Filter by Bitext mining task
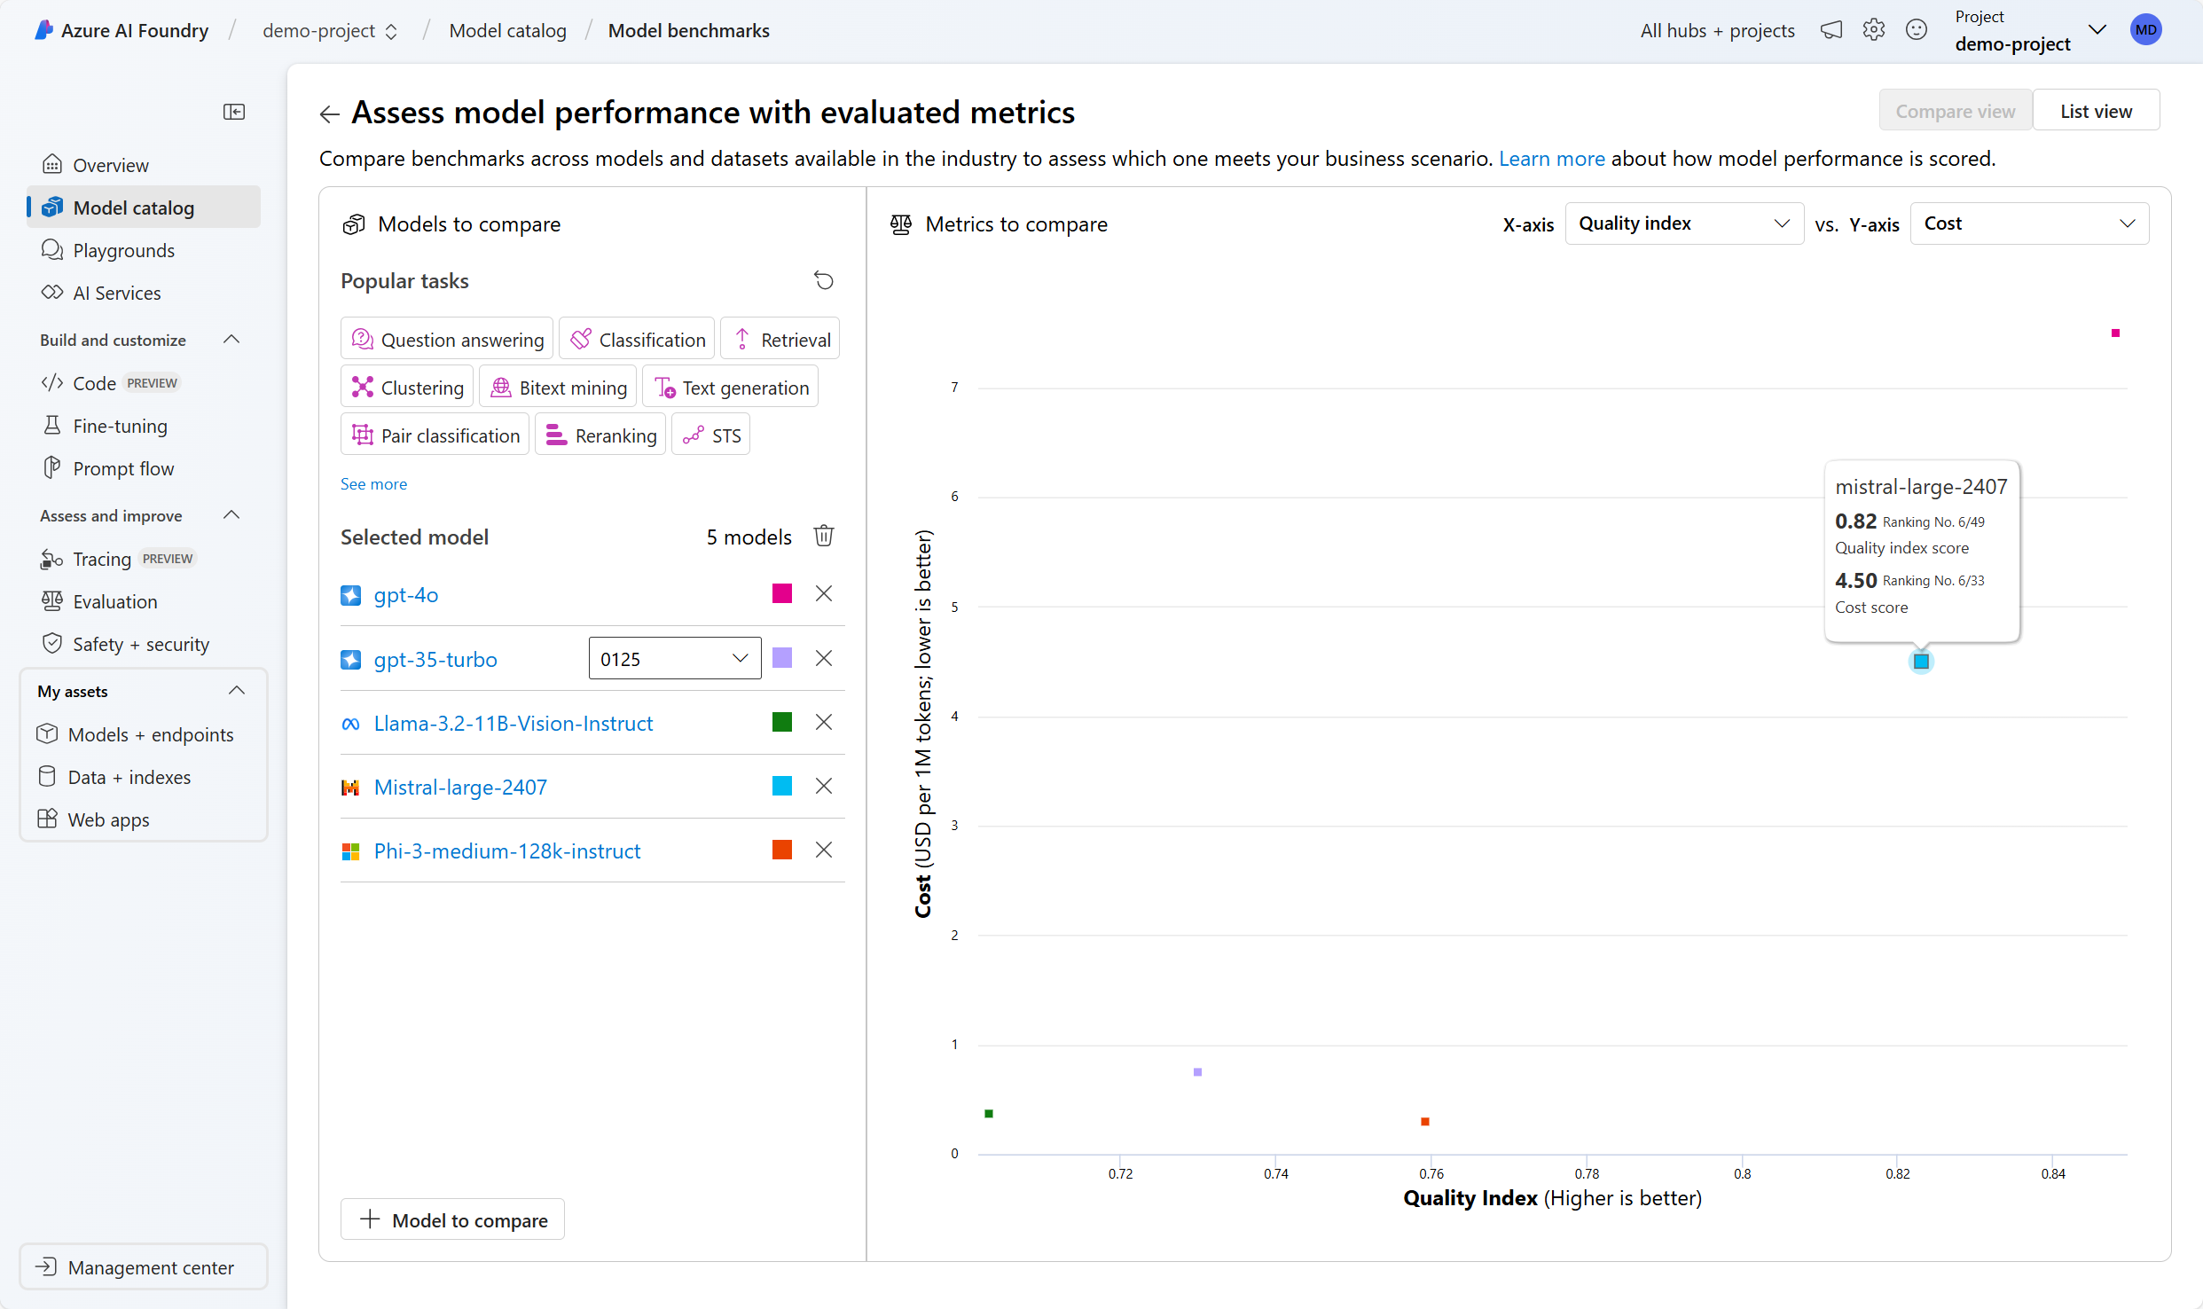The image size is (2203, 1309). pyautogui.click(x=558, y=388)
